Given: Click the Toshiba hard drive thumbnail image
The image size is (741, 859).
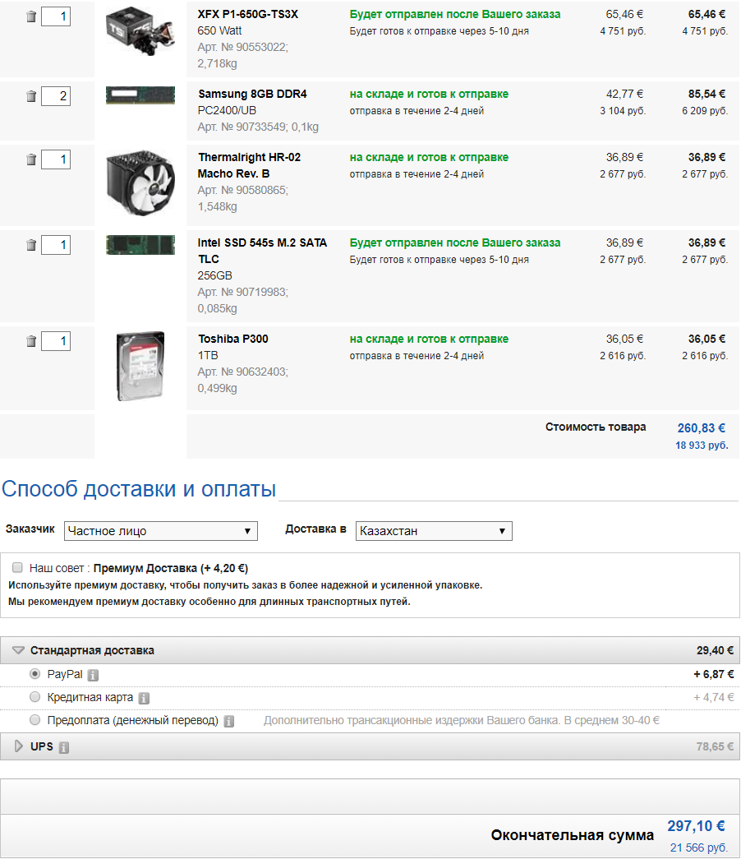Looking at the screenshot, I should click(140, 367).
